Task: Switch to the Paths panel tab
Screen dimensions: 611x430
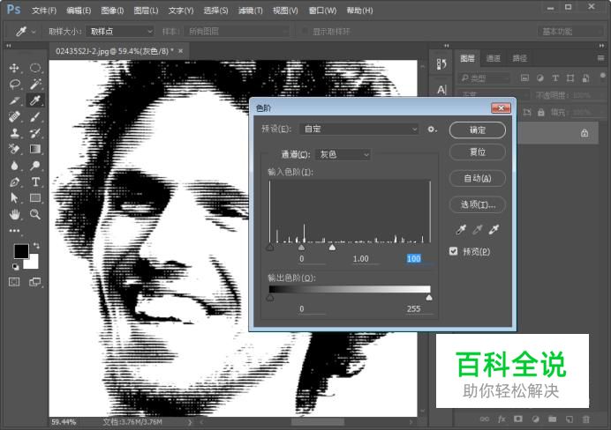Action: coord(519,58)
